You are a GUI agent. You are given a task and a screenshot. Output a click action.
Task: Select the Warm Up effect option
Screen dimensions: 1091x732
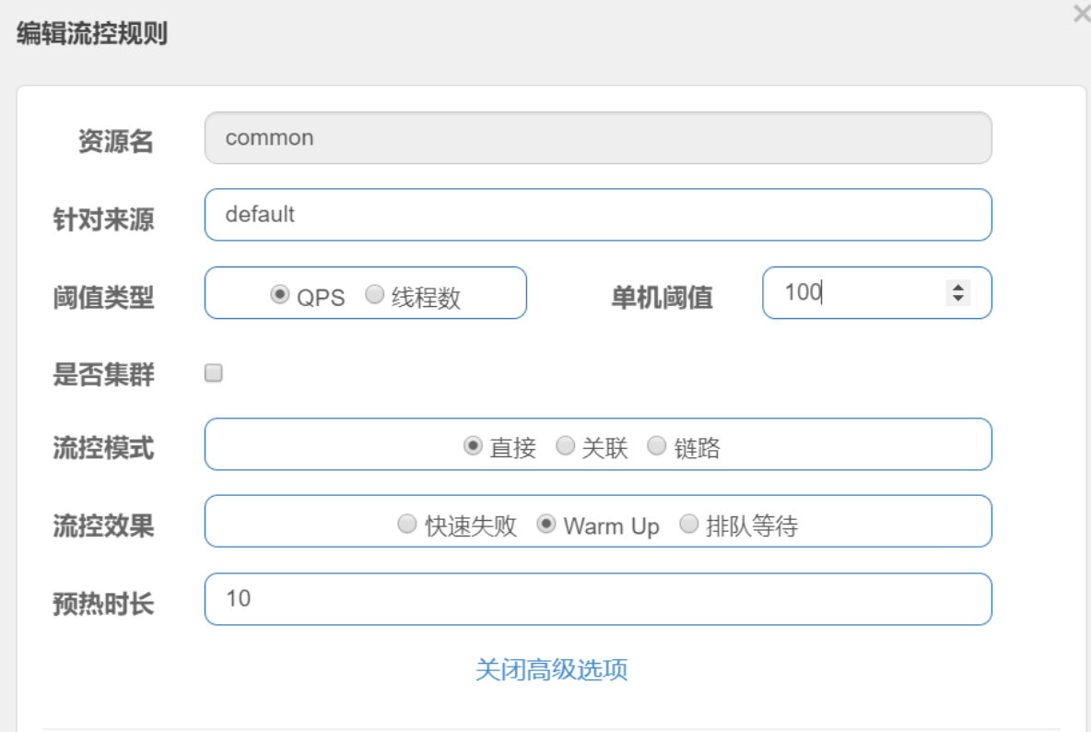tap(545, 525)
